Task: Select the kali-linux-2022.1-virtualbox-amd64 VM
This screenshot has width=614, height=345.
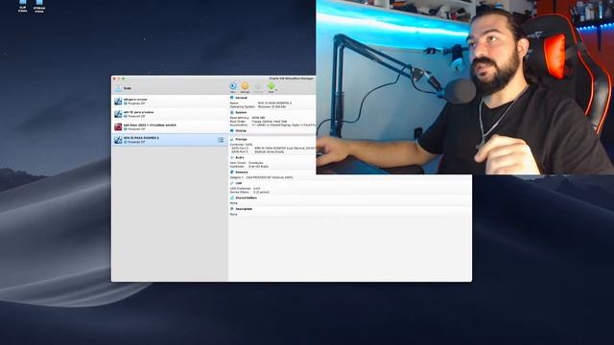Action: [169, 126]
